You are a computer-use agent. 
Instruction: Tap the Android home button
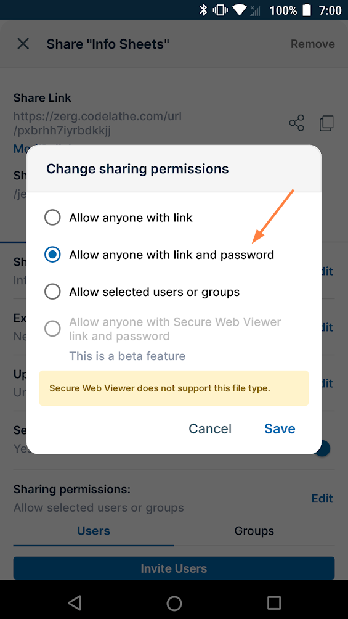point(174,603)
